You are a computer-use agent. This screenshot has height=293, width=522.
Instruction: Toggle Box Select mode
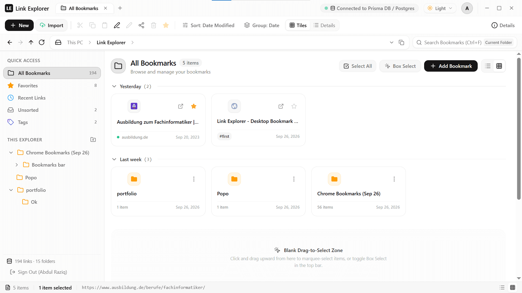point(400,66)
